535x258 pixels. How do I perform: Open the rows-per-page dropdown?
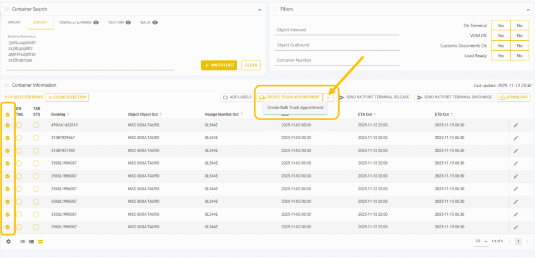[x=481, y=241]
